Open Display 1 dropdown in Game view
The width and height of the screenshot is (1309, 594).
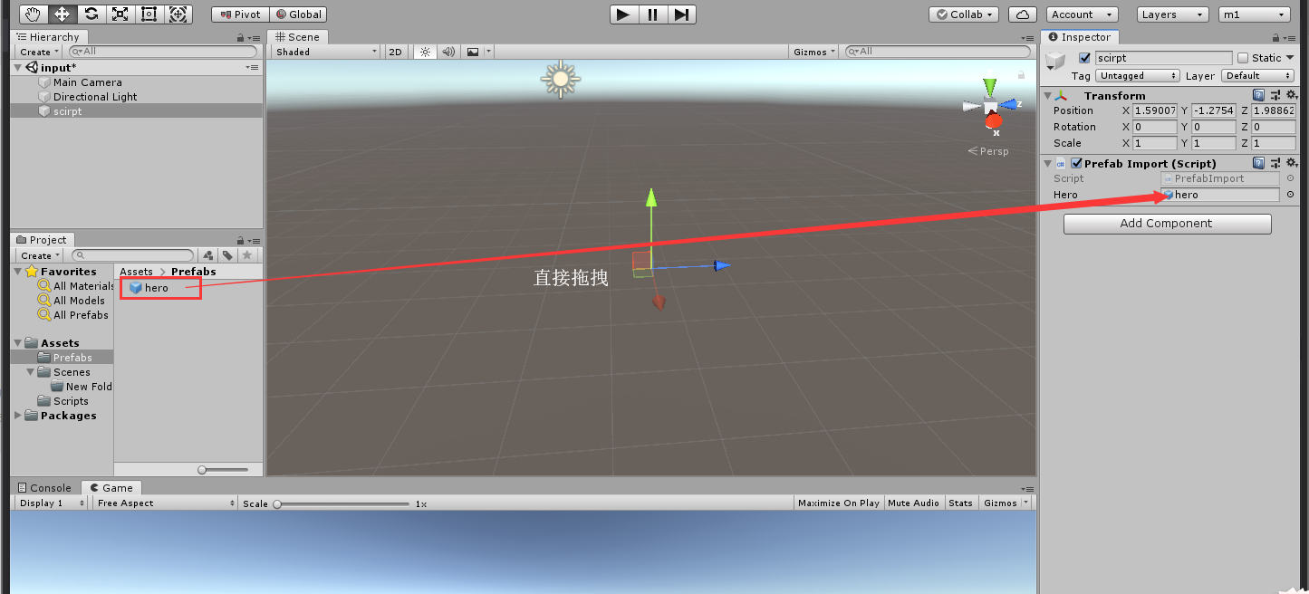(51, 503)
